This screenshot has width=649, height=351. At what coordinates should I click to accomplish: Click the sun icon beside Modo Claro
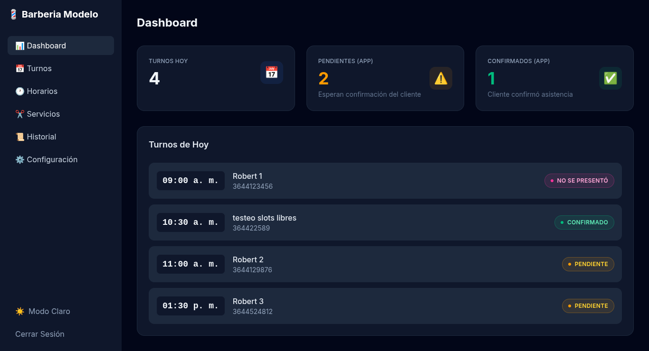(x=19, y=311)
